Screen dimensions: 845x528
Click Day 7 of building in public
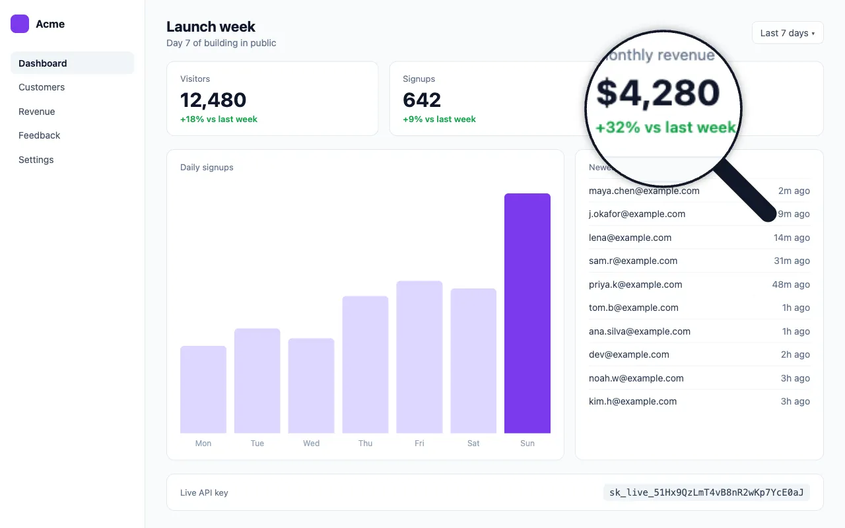click(x=221, y=43)
